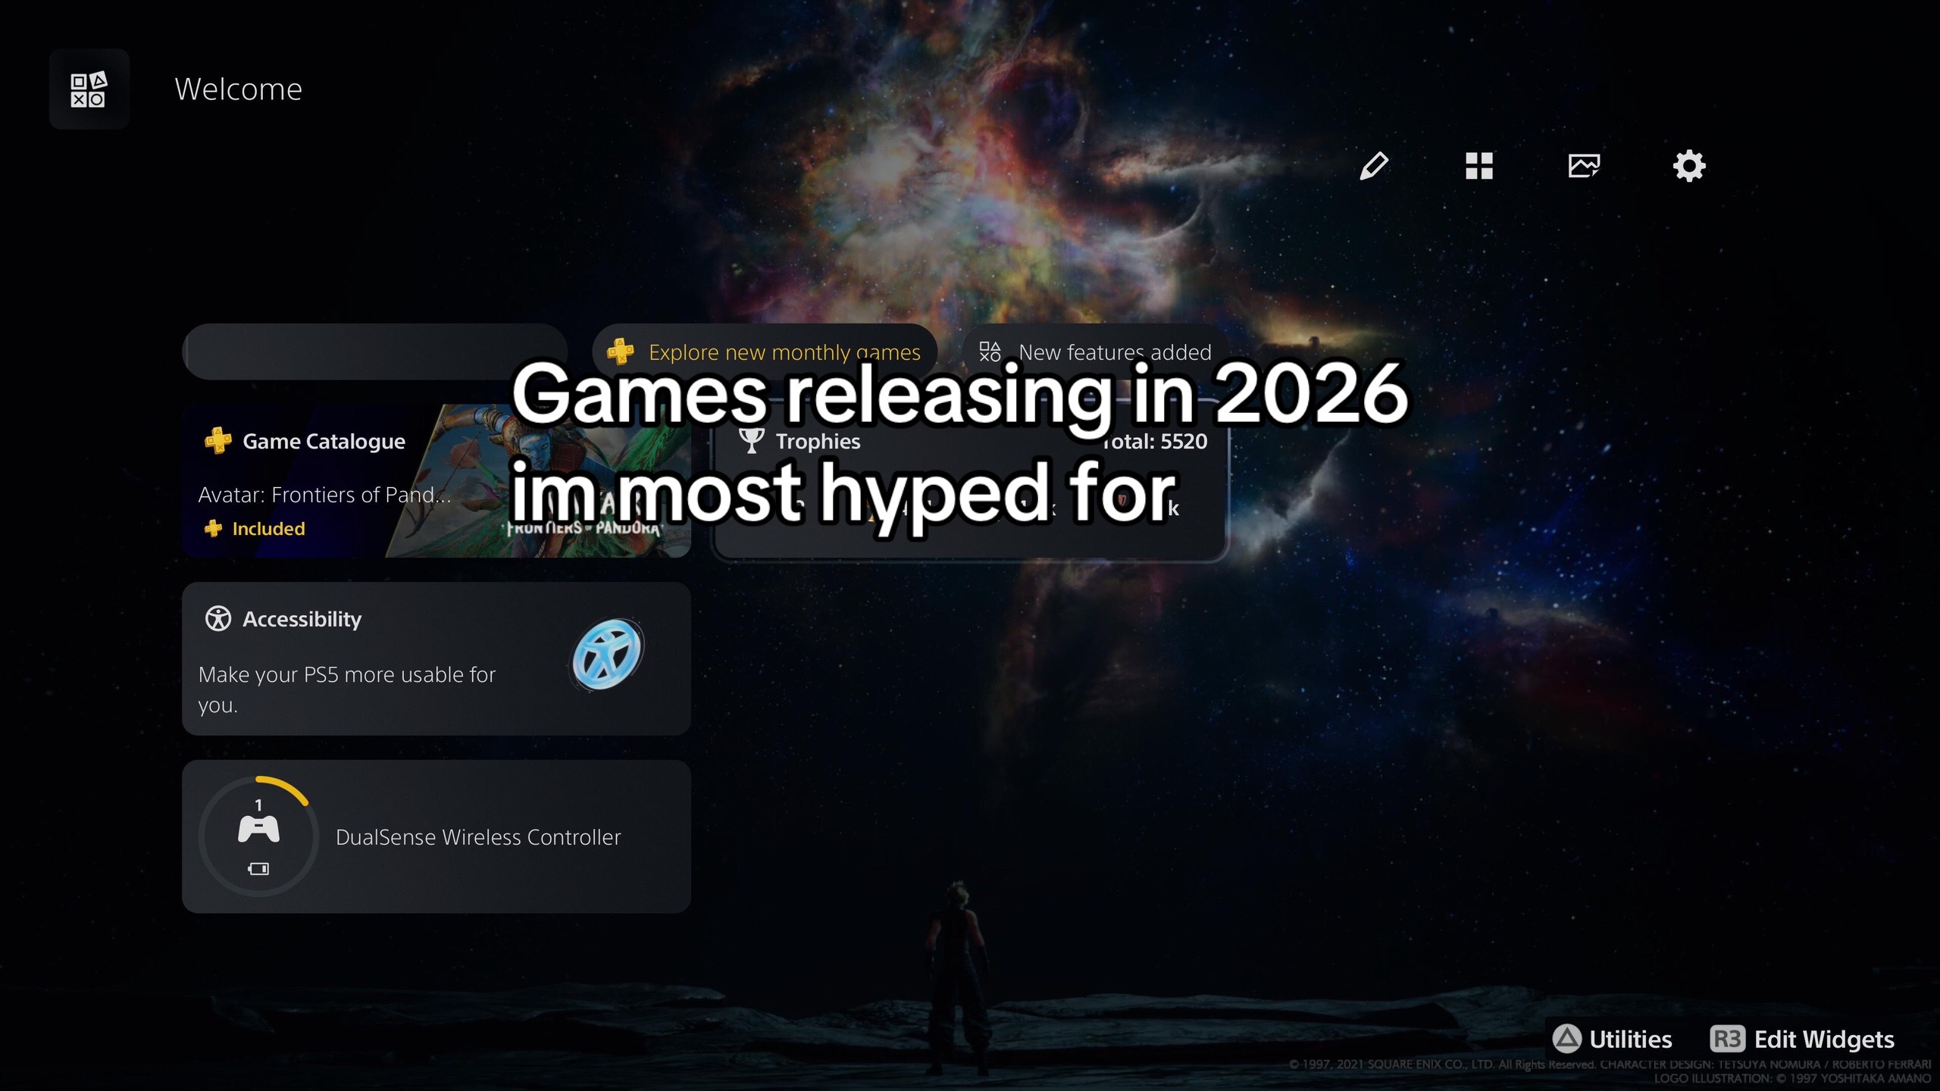Click the trophy cup icon
The width and height of the screenshot is (1940, 1091).
click(x=751, y=441)
